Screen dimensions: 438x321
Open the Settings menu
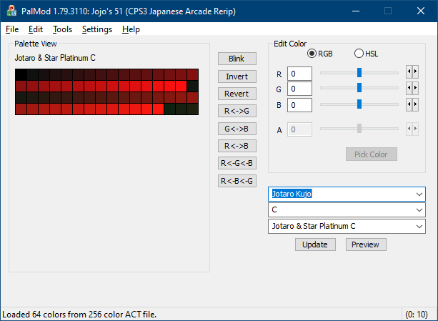click(x=96, y=29)
